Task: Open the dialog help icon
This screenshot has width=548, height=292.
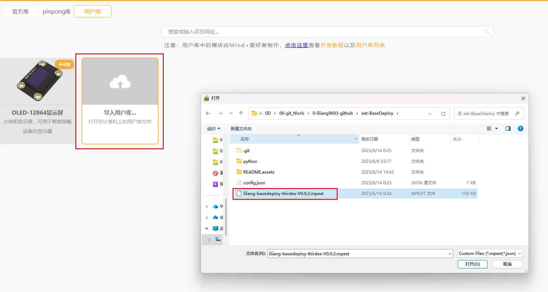Action: (521, 129)
